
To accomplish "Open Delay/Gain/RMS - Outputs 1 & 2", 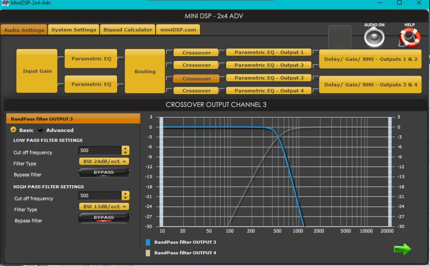I will 370,59.
